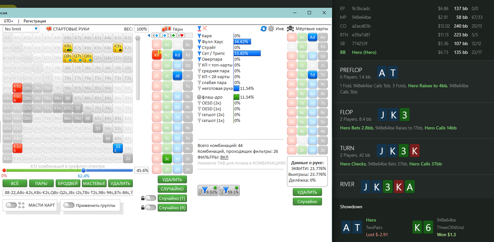Screen dimensions: 494x242
Task: Click the vertical weight slider handle
Action: pyautogui.click(x=138, y=38)
